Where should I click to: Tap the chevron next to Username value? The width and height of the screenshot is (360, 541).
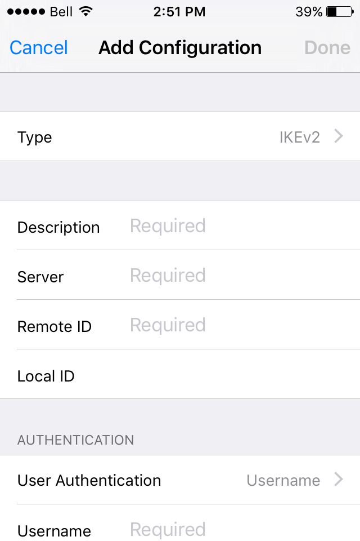tap(339, 480)
